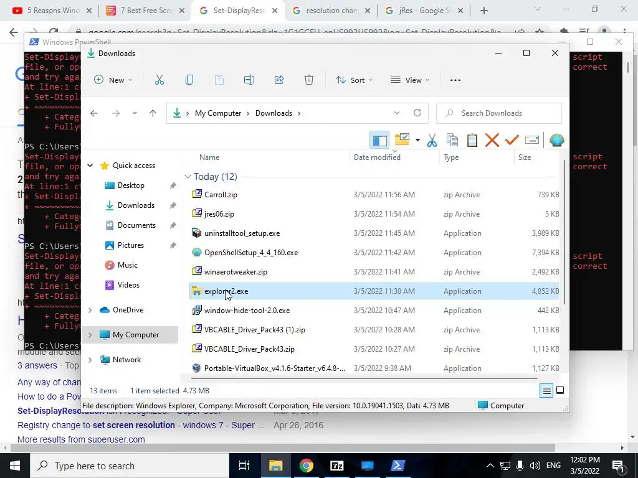
Task: Sort by the Size column header
Action: click(525, 157)
